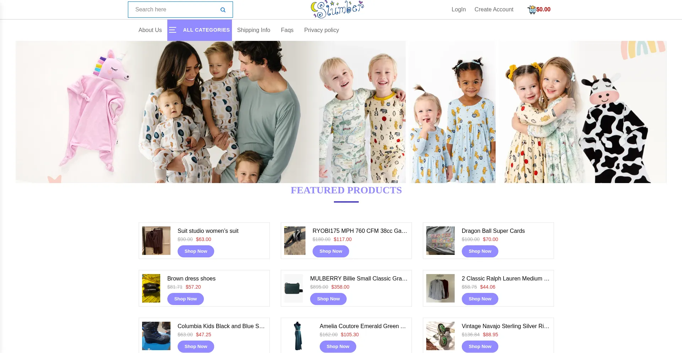682x353 pixels.
Task: Click Shop Now for MULBERRY Billie bag
Action: (328, 299)
